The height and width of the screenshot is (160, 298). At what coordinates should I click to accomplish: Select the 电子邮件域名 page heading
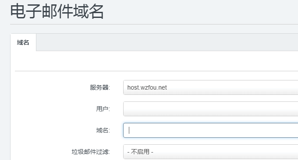pyautogui.click(x=57, y=11)
